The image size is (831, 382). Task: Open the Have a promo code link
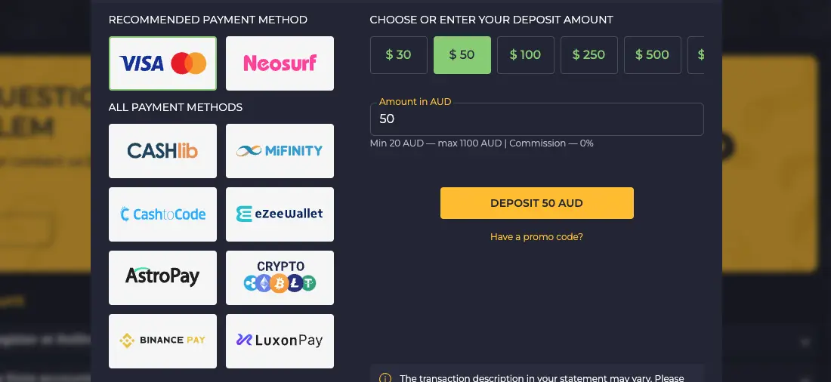point(537,237)
